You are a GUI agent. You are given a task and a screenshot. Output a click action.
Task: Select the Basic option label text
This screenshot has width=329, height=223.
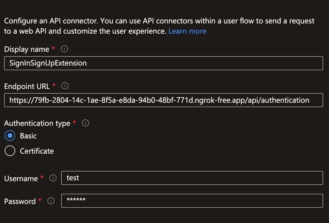click(x=28, y=135)
